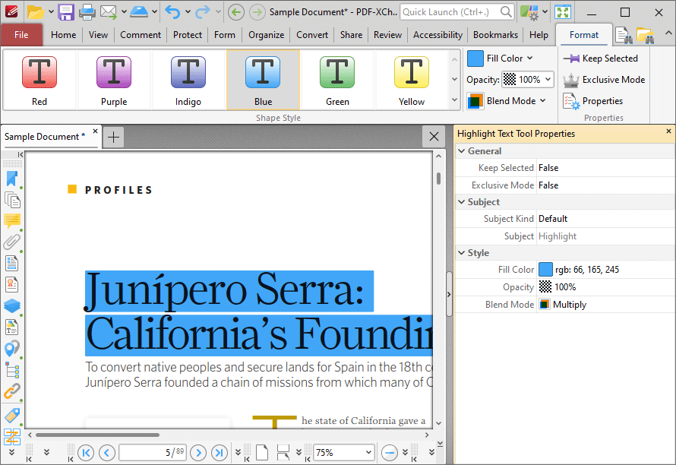The width and height of the screenshot is (676, 465).
Task: Select the Purple highlight style
Action: point(114,81)
